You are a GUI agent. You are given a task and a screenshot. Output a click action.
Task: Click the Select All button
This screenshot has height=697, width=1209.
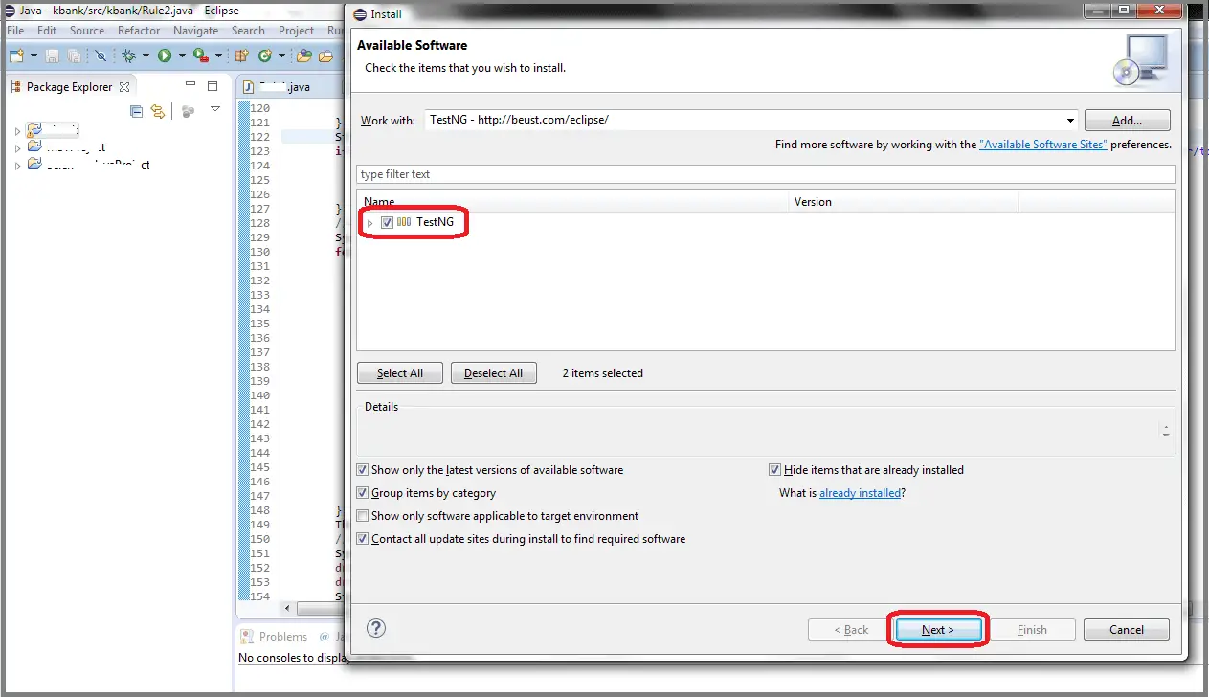click(x=400, y=373)
